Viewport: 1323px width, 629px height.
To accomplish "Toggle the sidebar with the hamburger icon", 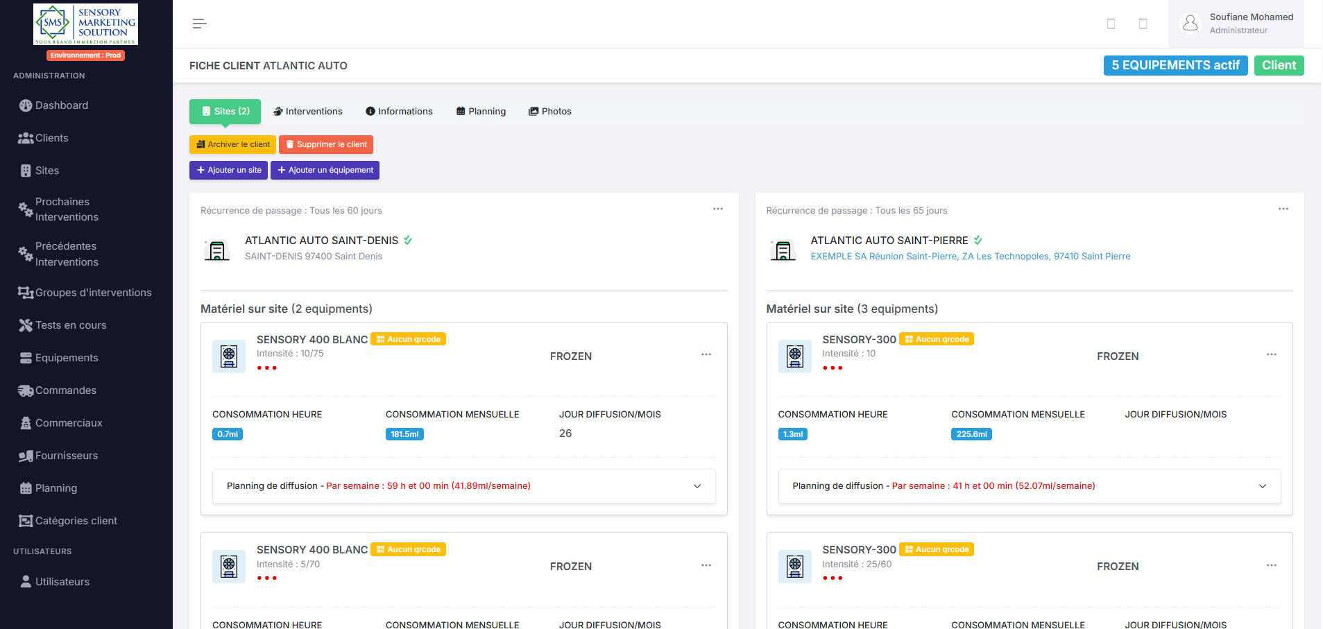I will click(200, 24).
